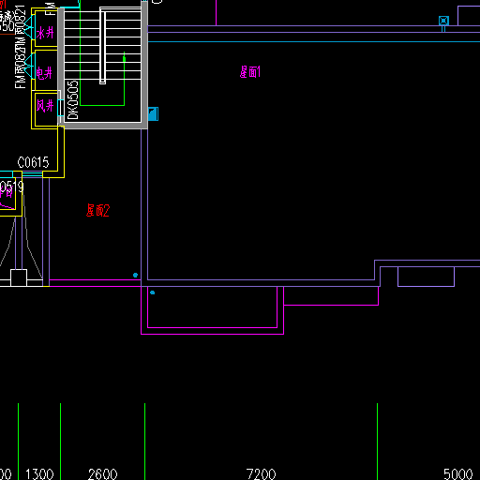
Task: Select the 电井 shaft label
Action: [44, 73]
